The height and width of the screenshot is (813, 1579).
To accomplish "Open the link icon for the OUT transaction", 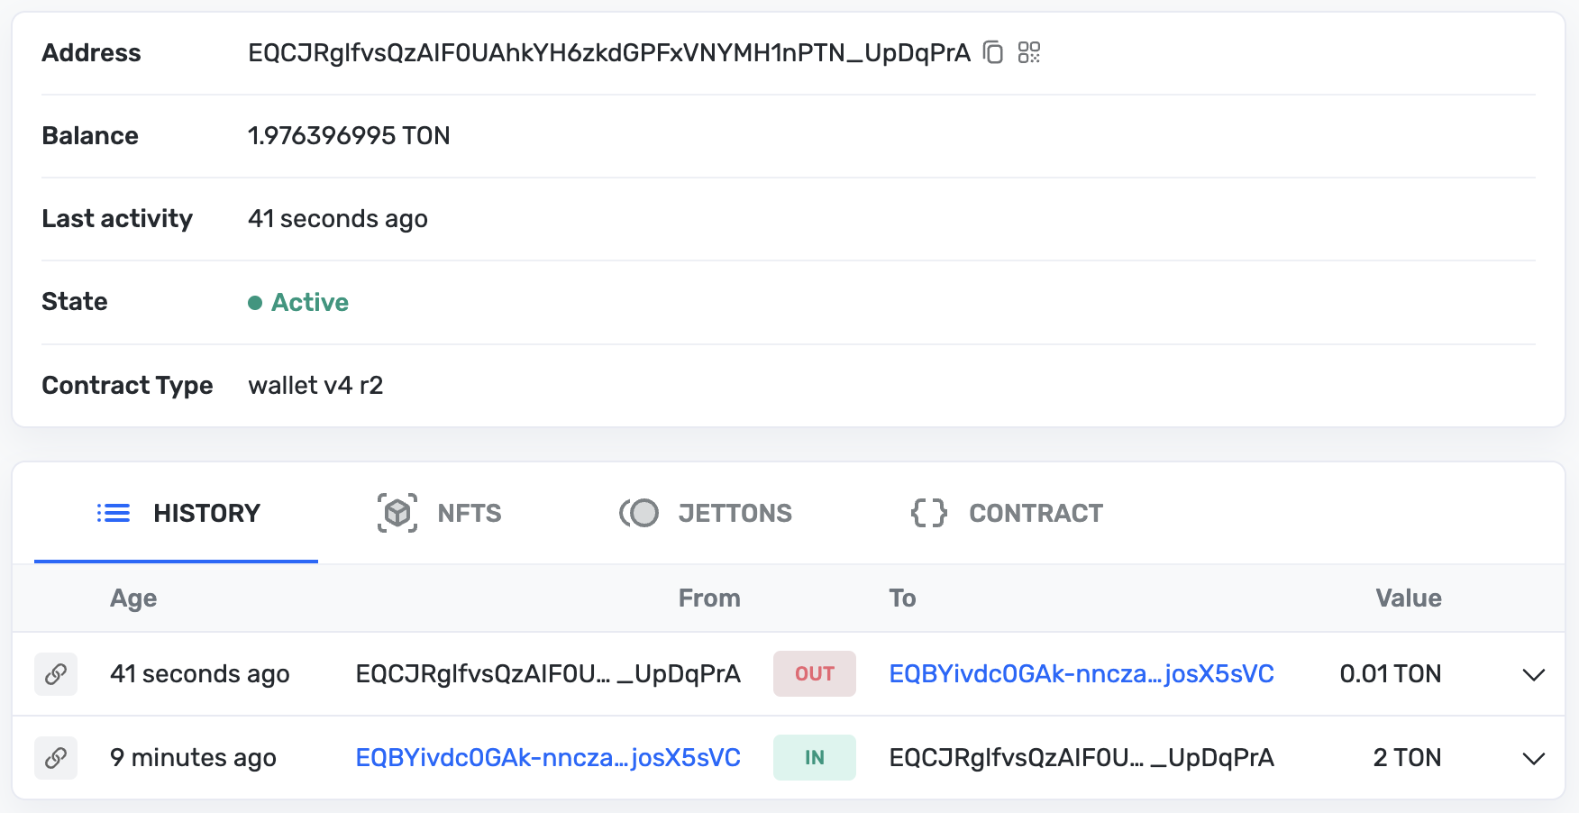I will click(56, 673).
